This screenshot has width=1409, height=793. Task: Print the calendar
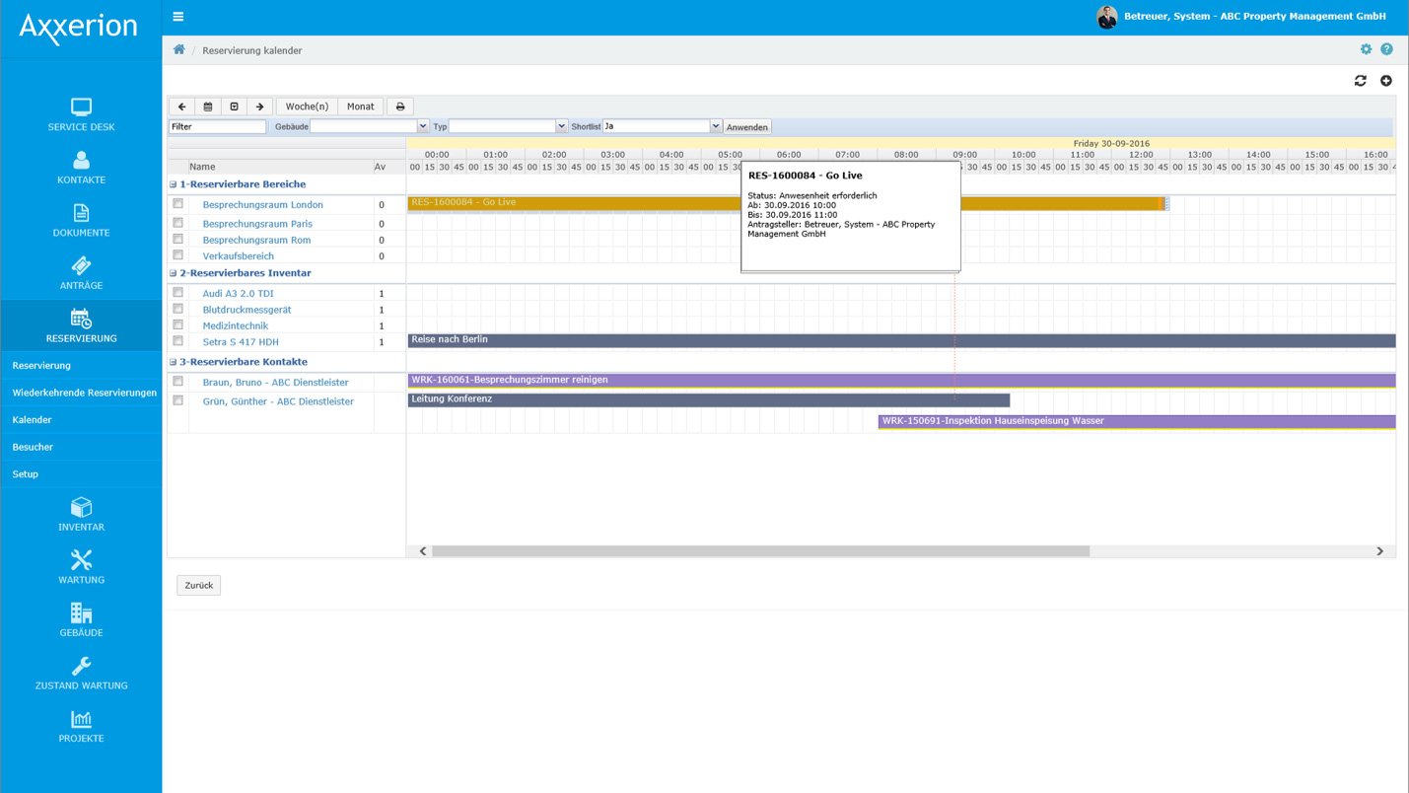[400, 107]
